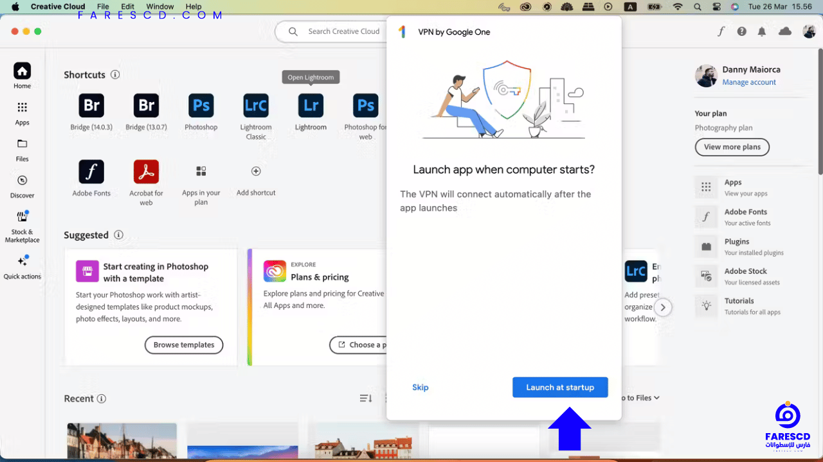Image resolution: width=823 pixels, height=462 pixels.
Task: Open the cloud sync status icon
Action: [785, 31]
